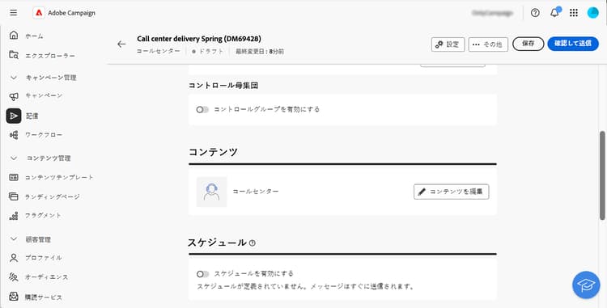This screenshot has width=607, height=308.
Task: Click the ランディングページ icon
Action: 14,196
